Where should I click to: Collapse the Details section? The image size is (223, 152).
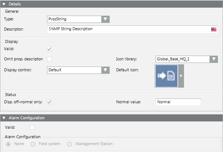[4, 4]
